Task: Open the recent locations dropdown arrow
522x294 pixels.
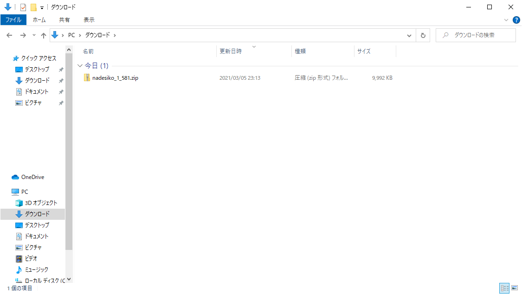Action: tap(33, 35)
